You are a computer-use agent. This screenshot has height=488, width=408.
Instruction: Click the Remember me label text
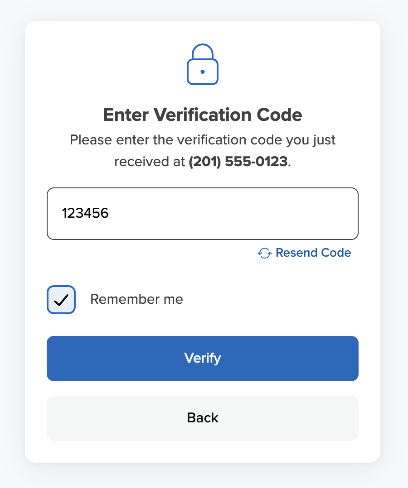[136, 299]
